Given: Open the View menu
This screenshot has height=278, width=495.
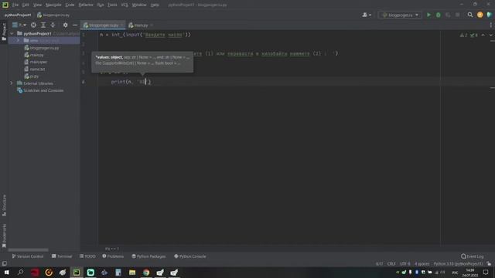Looking at the screenshot, I should tap(37, 5).
